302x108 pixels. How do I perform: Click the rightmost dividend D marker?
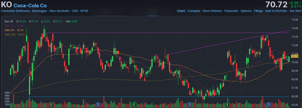pyautogui.click(x=269, y=104)
